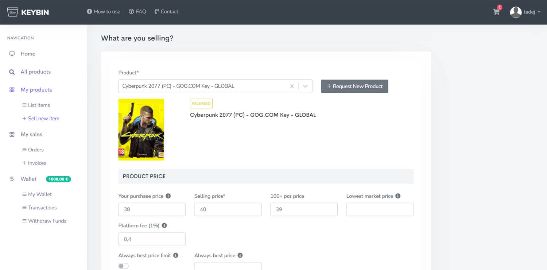547x270 pixels.
Task: Click the purchase price info tooltip icon
Action: tap(168, 196)
